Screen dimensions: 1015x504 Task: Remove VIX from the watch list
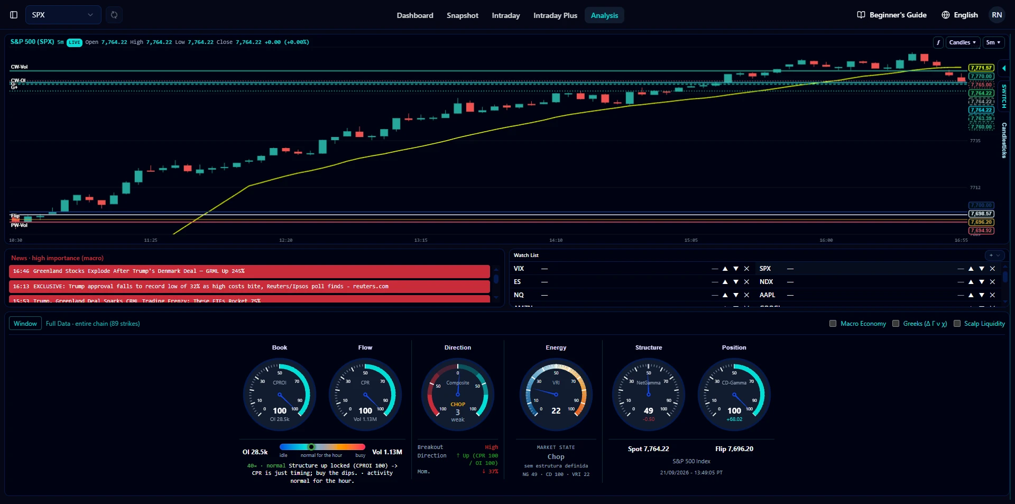[x=746, y=269]
